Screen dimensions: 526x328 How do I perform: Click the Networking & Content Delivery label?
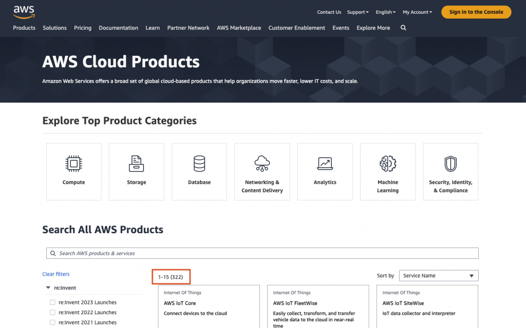pyautogui.click(x=262, y=187)
